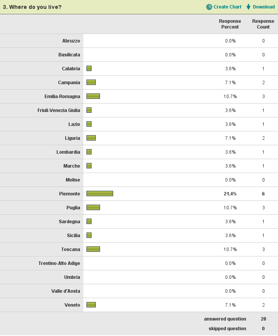278x336 pixels.
Task: Click the Response Count column header
Action: [x=263, y=24]
